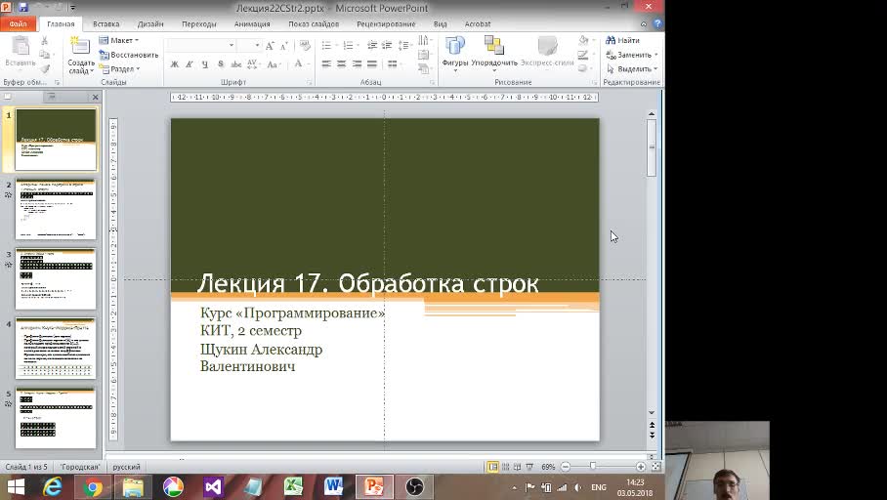Click the Format Painter brush icon
Screen dimensions: 887x500
[x=45, y=68]
